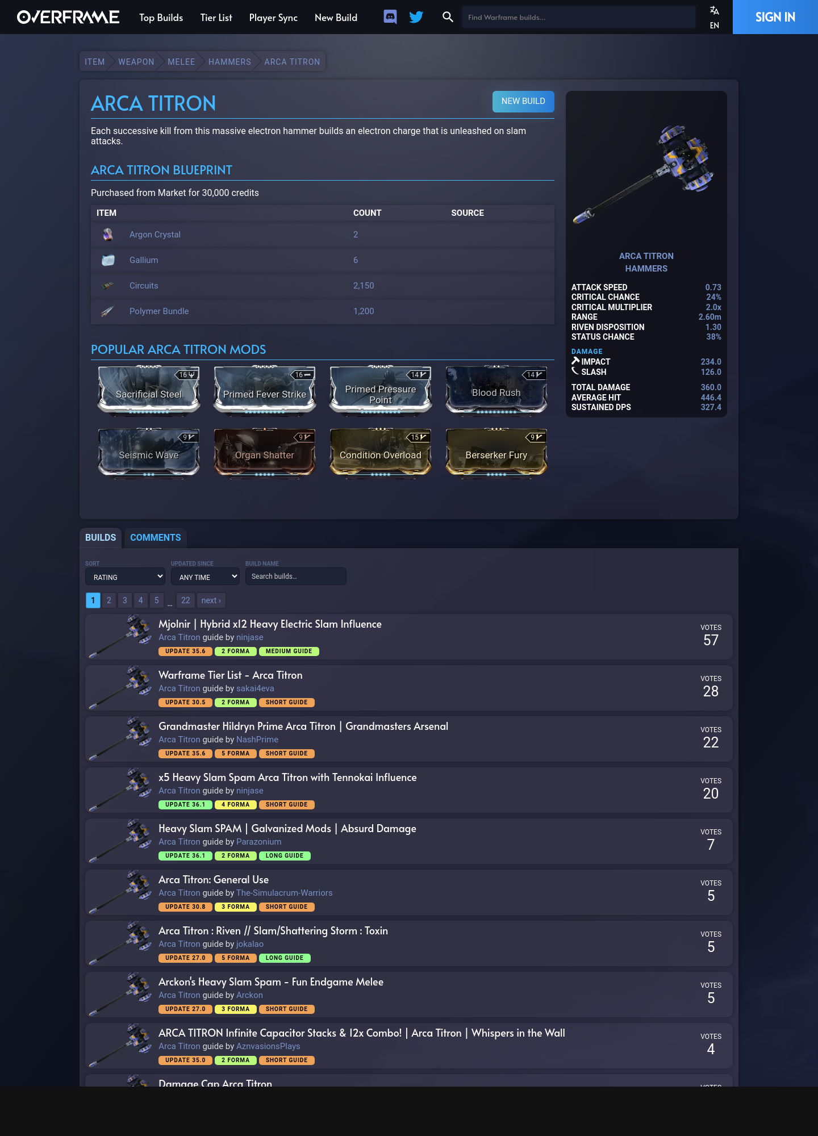Go to the Hammers breadcrumb
Viewport: 818px width, 1136px height.
click(x=229, y=62)
